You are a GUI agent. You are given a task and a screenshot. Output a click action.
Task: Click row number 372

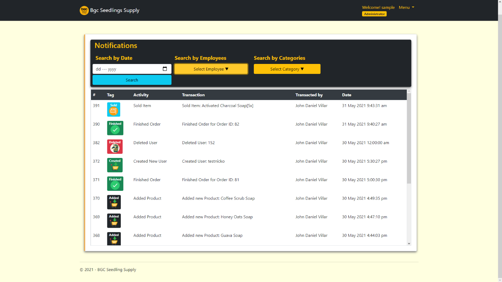pyautogui.click(x=96, y=161)
